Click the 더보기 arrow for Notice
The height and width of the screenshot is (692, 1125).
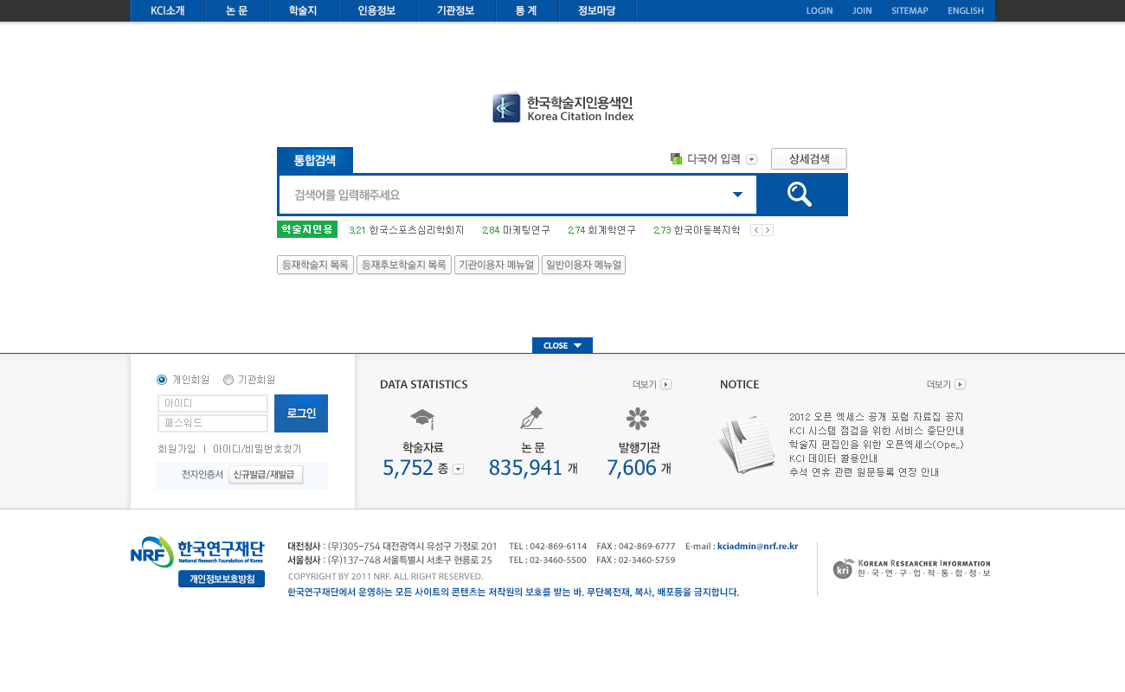tap(960, 384)
